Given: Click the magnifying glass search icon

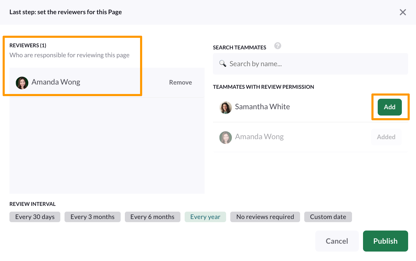Looking at the screenshot, I should pyautogui.click(x=223, y=64).
